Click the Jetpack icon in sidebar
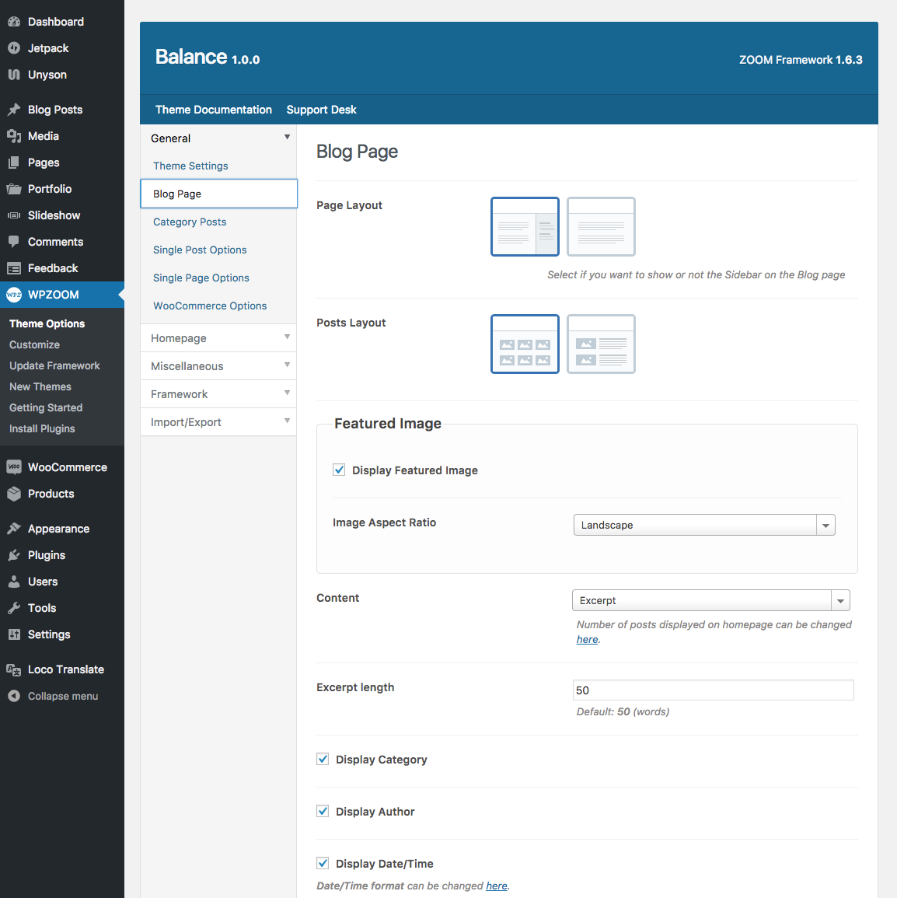Screen dimensions: 897x898 coord(14,48)
